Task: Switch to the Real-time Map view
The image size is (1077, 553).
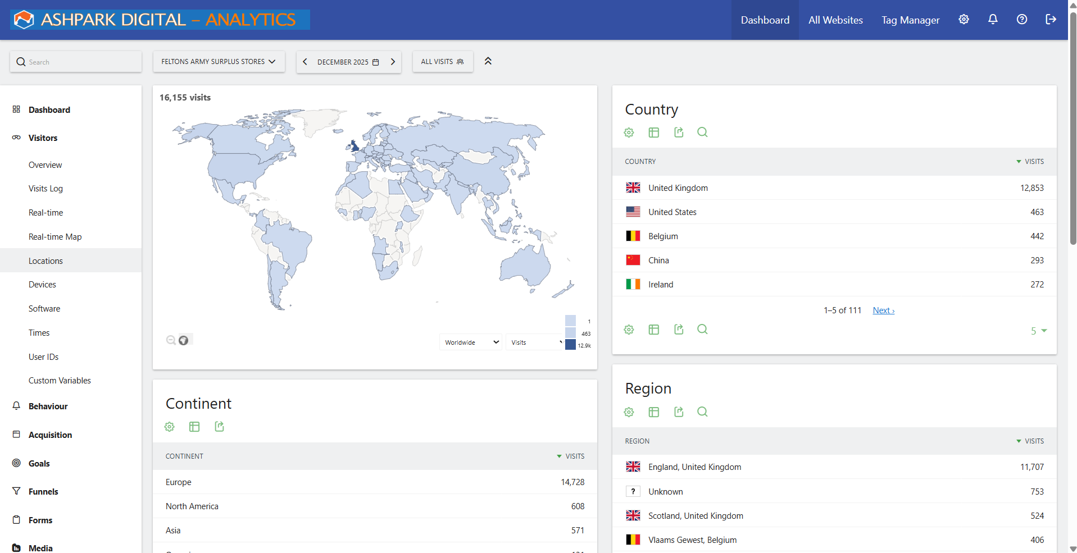Action: [x=54, y=236]
